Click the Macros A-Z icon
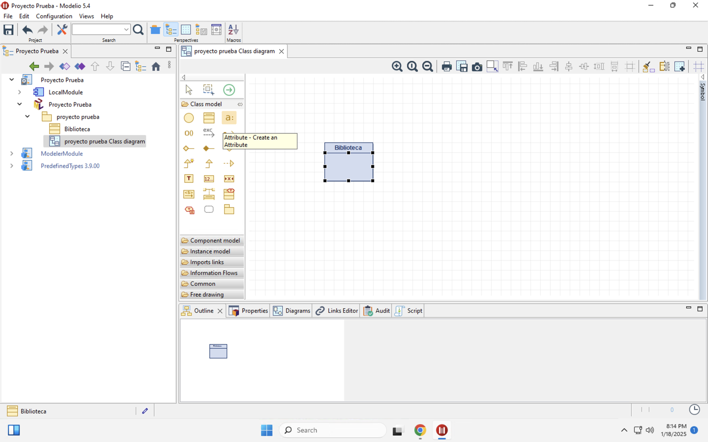Viewport: 708px width, 442px height. [233, 30]
